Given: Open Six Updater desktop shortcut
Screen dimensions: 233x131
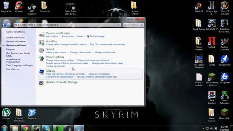Looking at the screenshot, I should tap(225, 78).
